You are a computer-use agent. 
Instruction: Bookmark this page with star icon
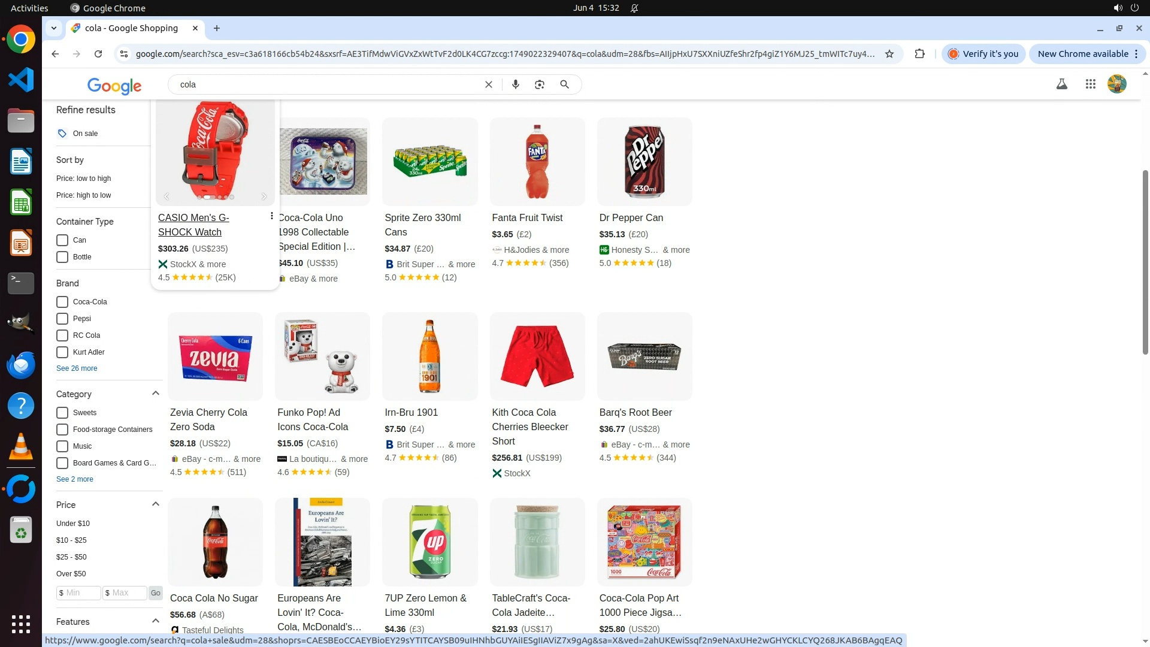(x=889, y=54)
